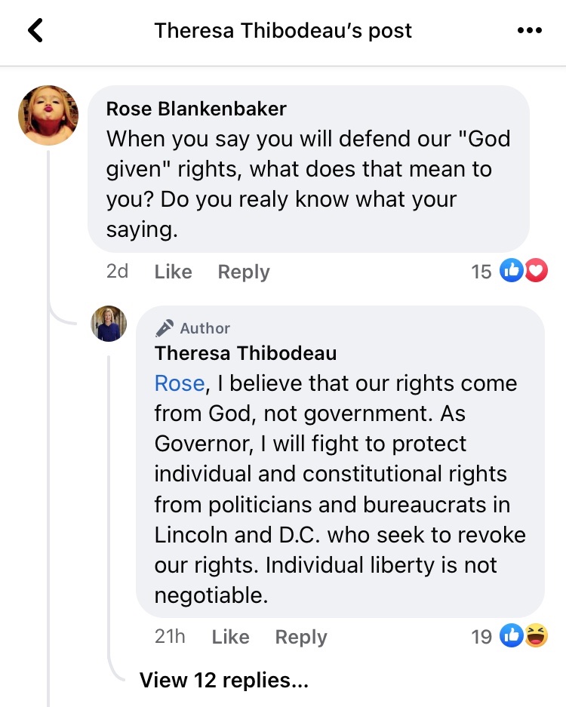Click the red heart reaction on Rose's comment

(x=536, y=271)
